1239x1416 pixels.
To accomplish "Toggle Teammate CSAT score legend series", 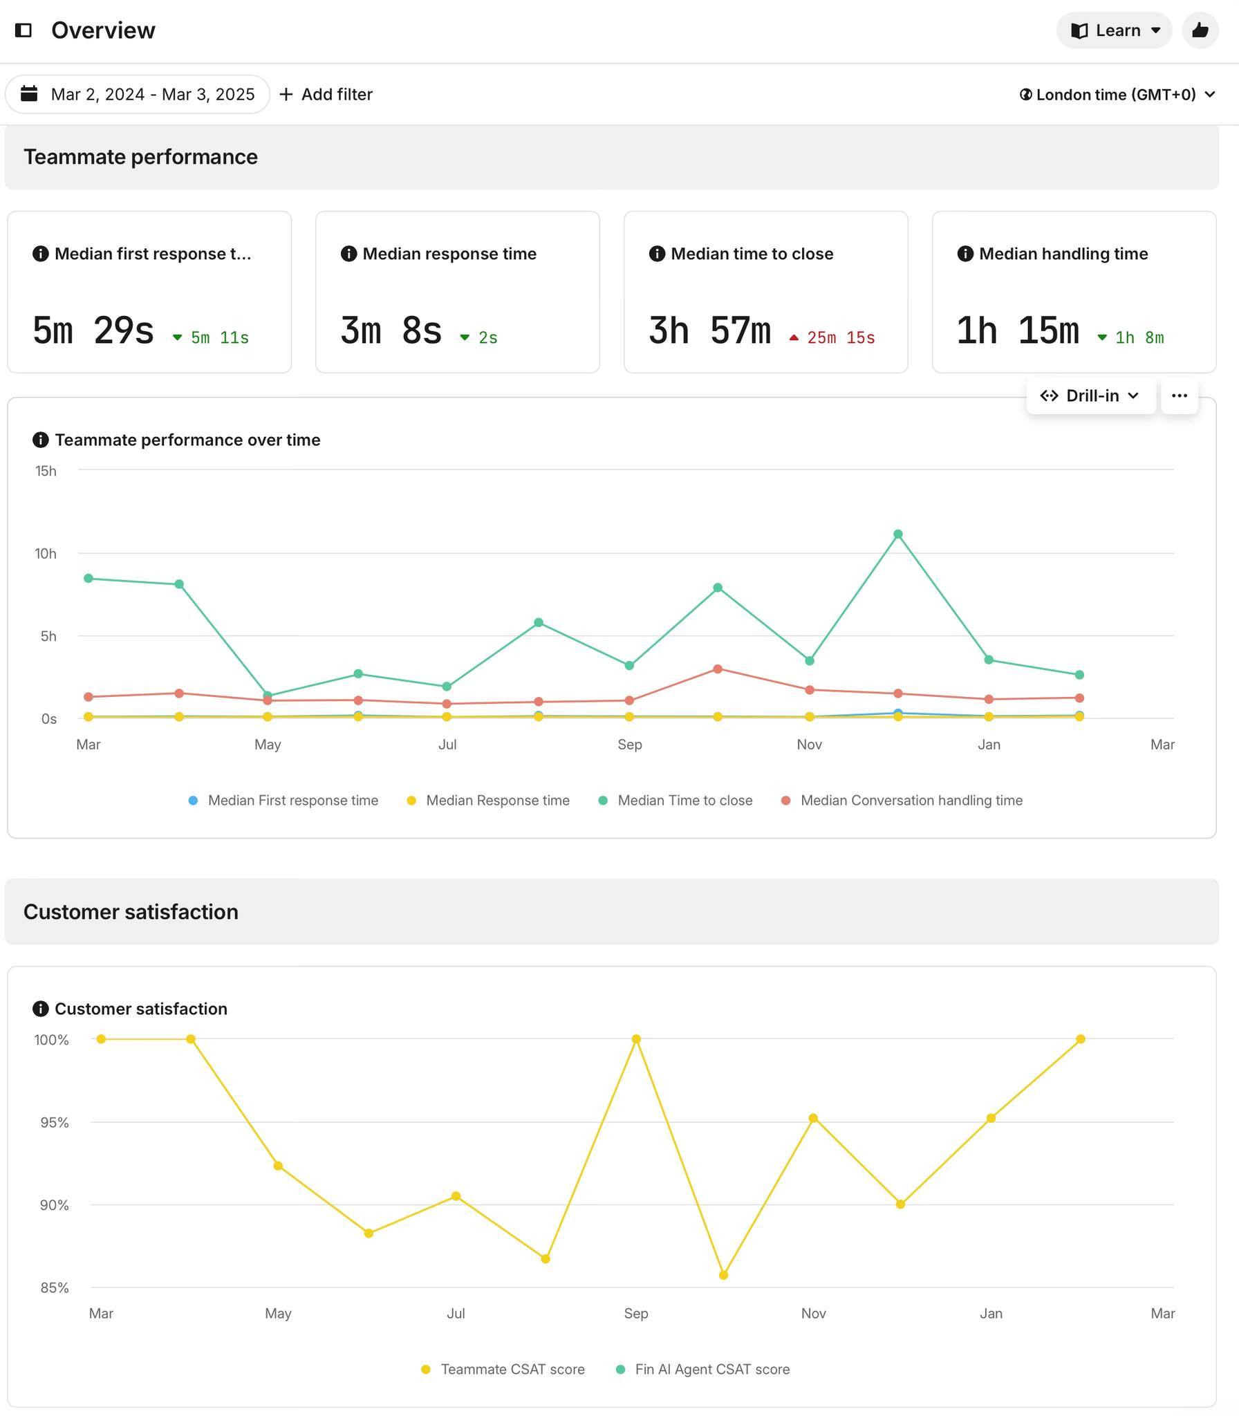I will (x=503, y=1369).
